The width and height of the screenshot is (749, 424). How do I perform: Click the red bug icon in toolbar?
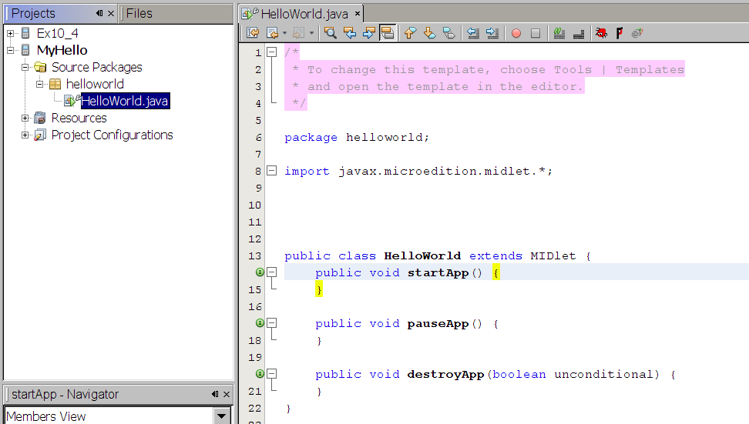[601, 33]
